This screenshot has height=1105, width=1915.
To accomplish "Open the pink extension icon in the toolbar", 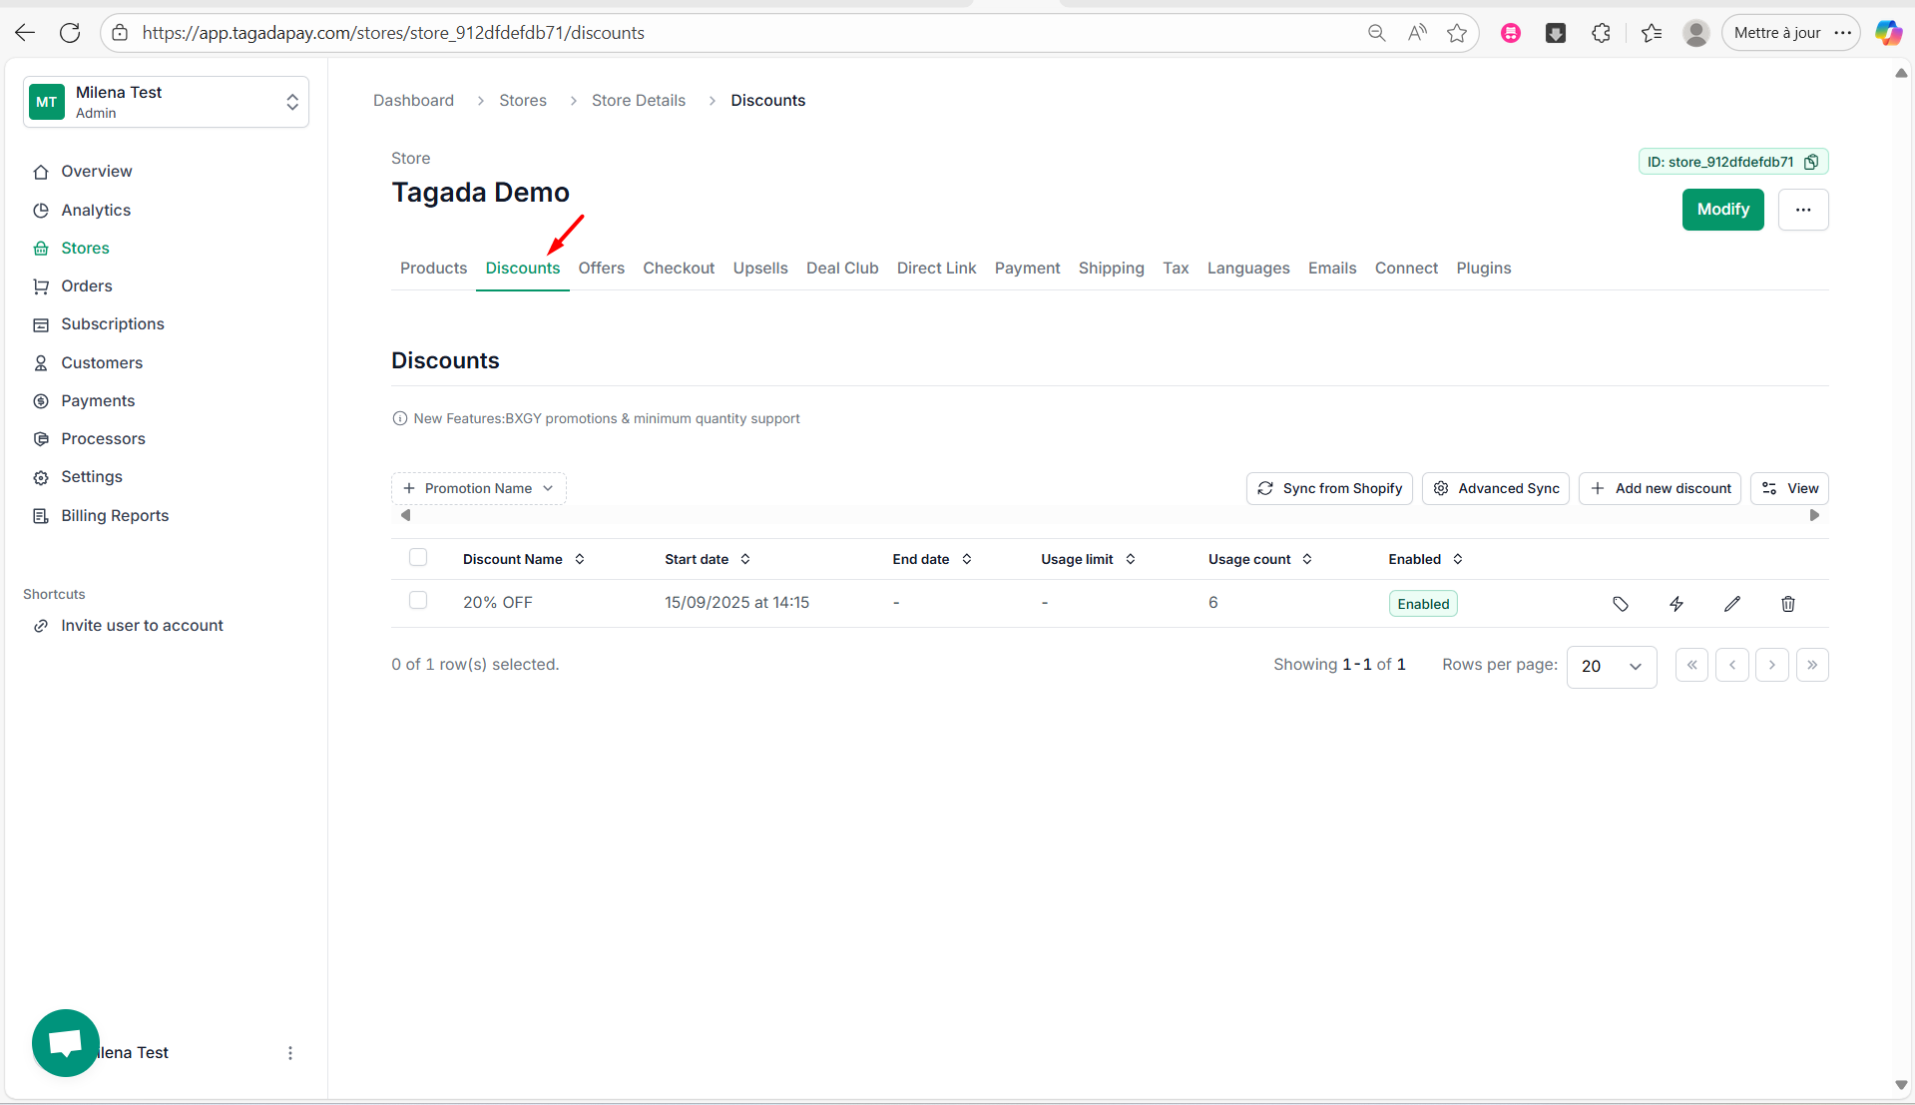I will [x=1511, y=33].
